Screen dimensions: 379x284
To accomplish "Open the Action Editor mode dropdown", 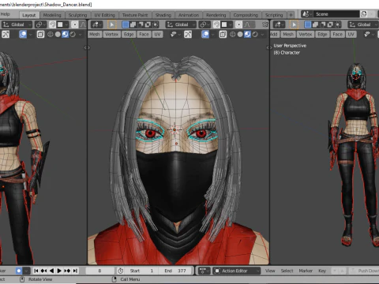I will [236, 271].
